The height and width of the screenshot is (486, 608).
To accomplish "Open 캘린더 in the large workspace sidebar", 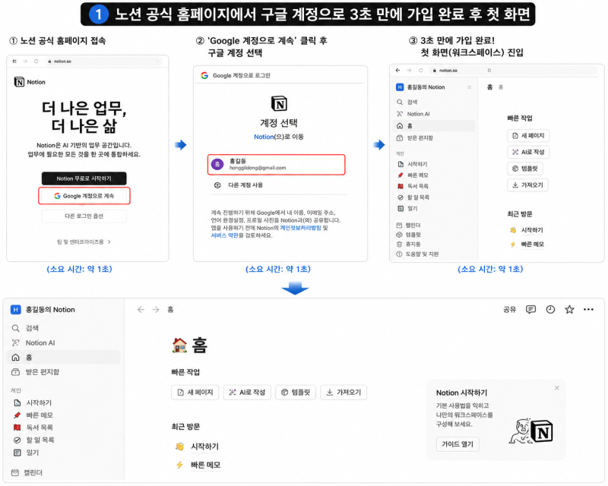I will (x=27, y=473).
